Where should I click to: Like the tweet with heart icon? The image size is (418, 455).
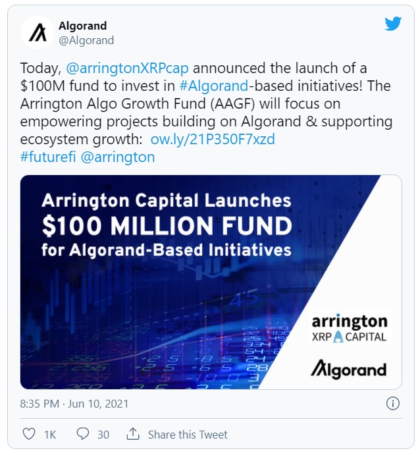click(29, 434)
